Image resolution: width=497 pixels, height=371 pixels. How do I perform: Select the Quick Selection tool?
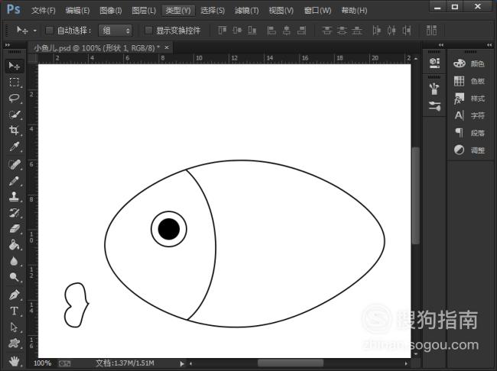tap(14, 115)
